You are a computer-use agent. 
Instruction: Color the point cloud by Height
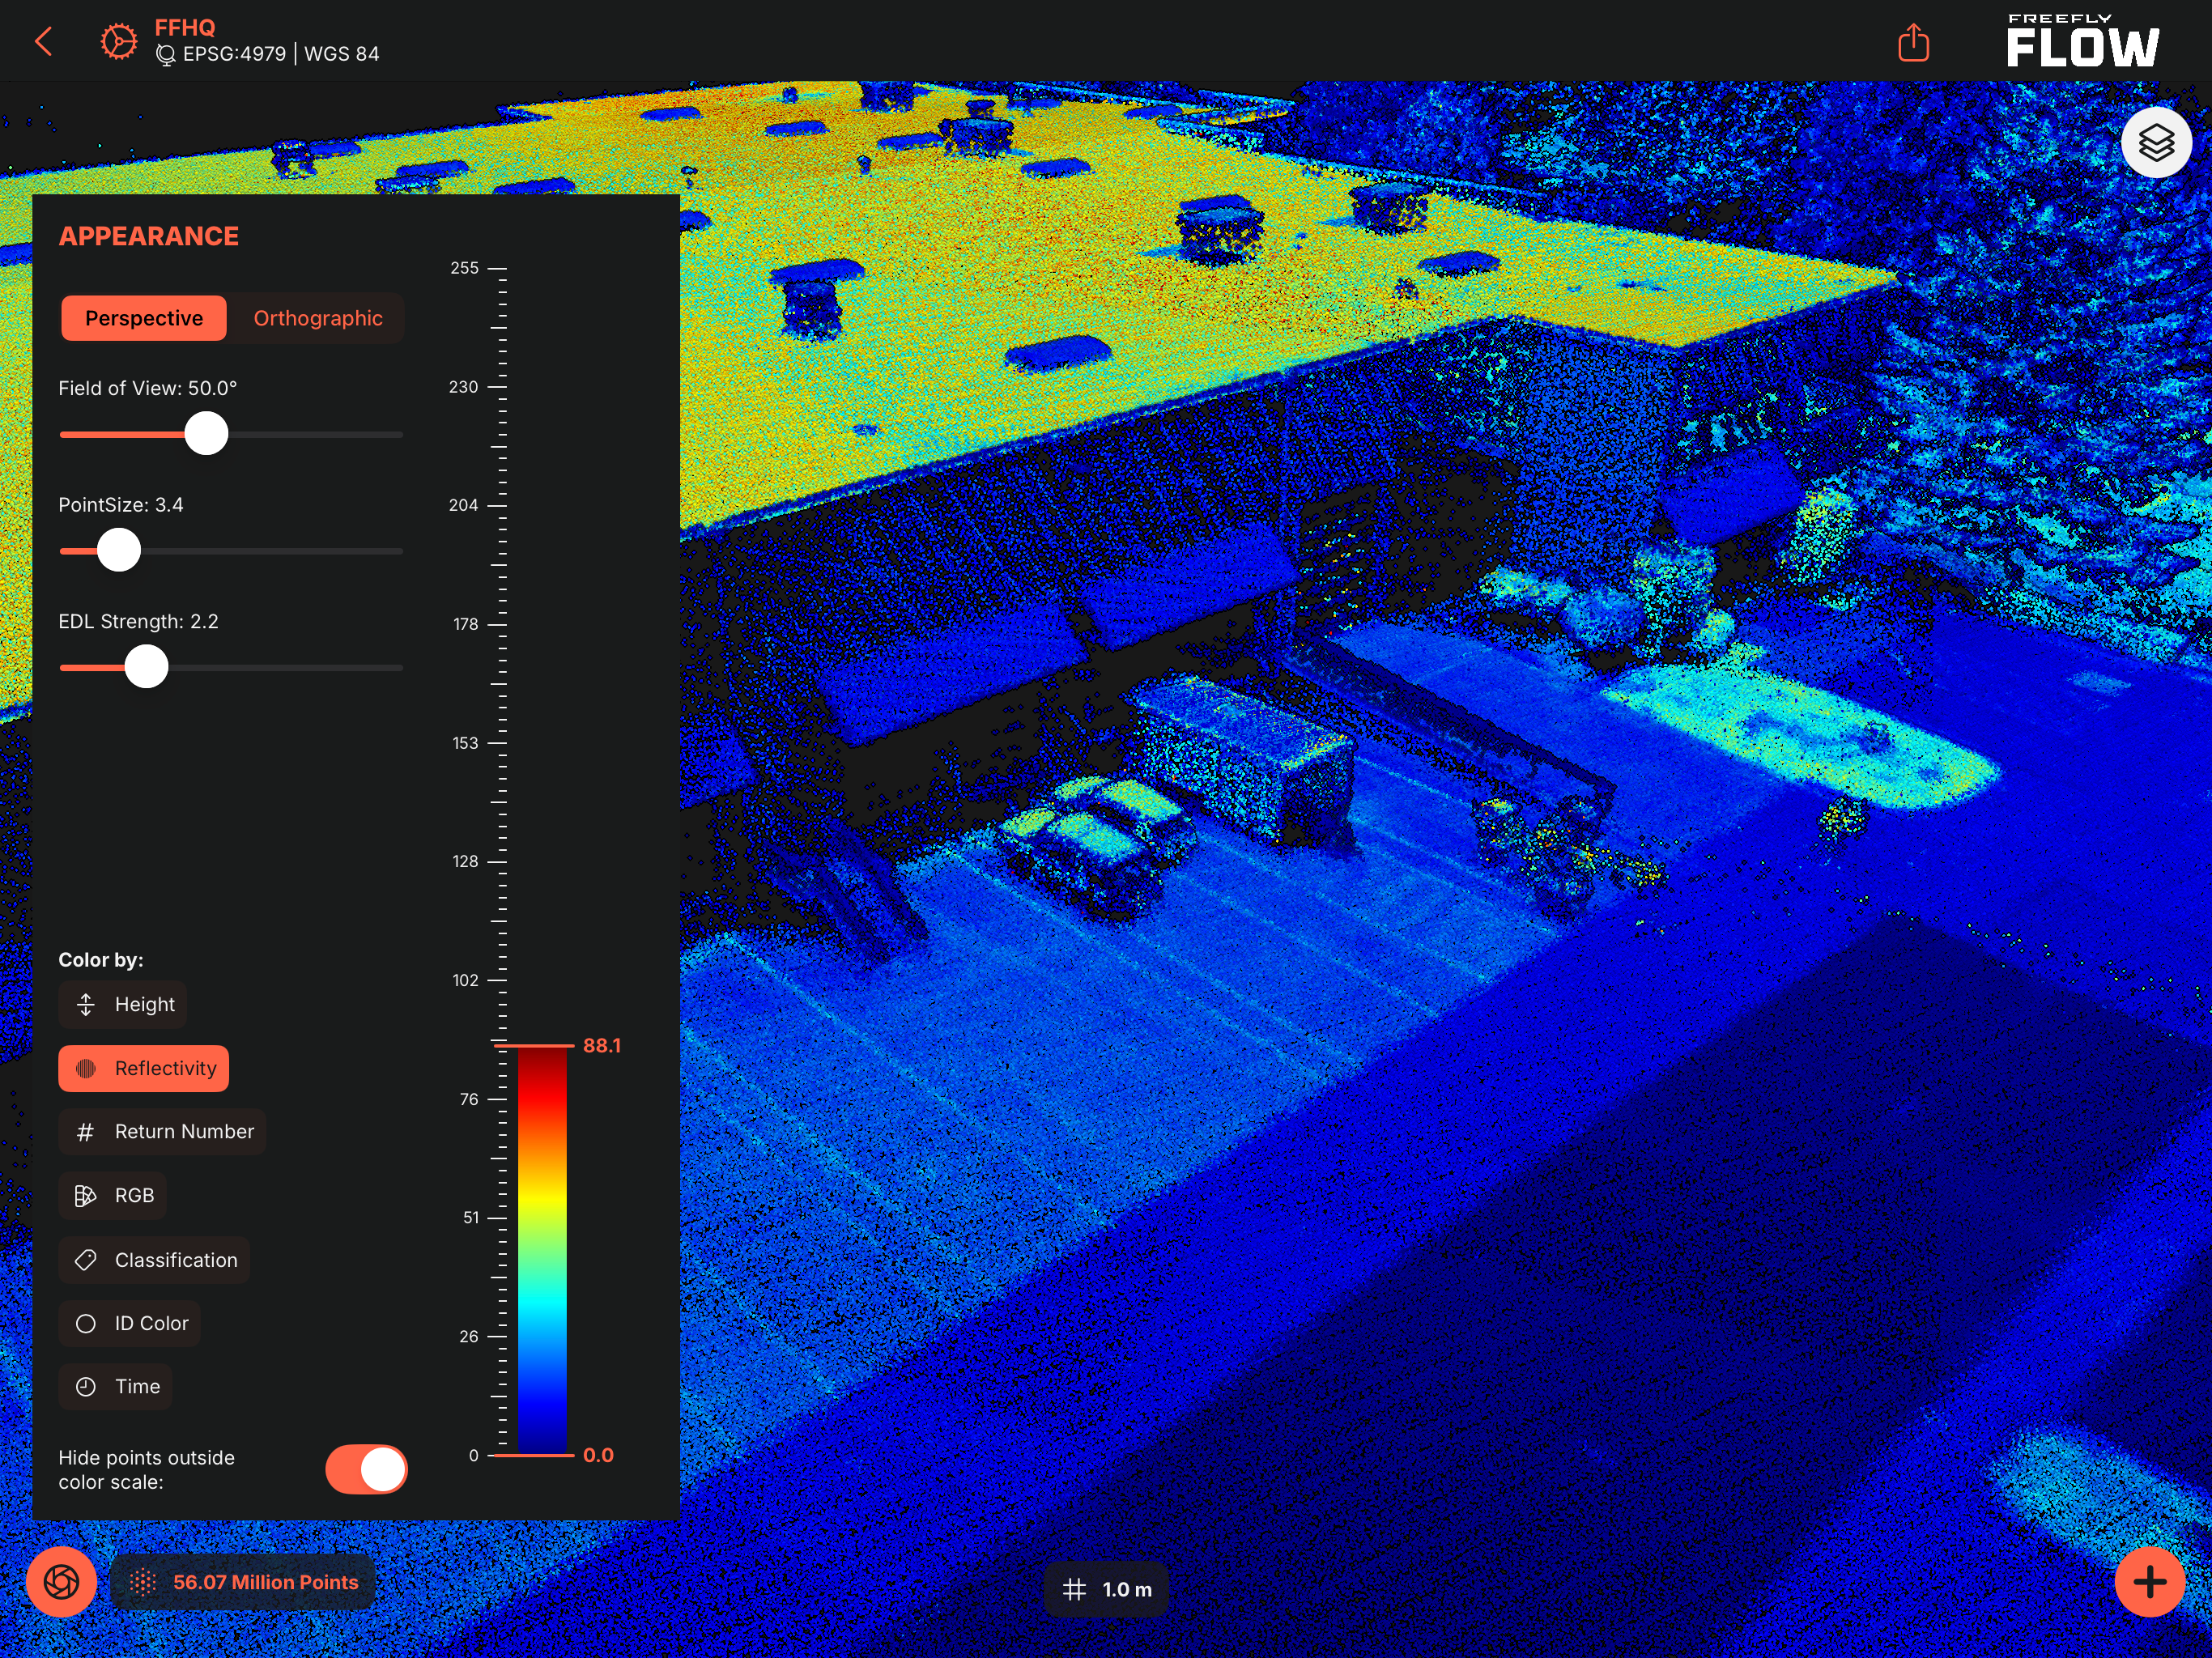click(x=123, y=1004)
